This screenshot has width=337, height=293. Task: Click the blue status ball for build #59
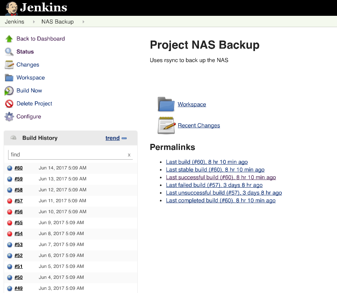pos(10,179)
